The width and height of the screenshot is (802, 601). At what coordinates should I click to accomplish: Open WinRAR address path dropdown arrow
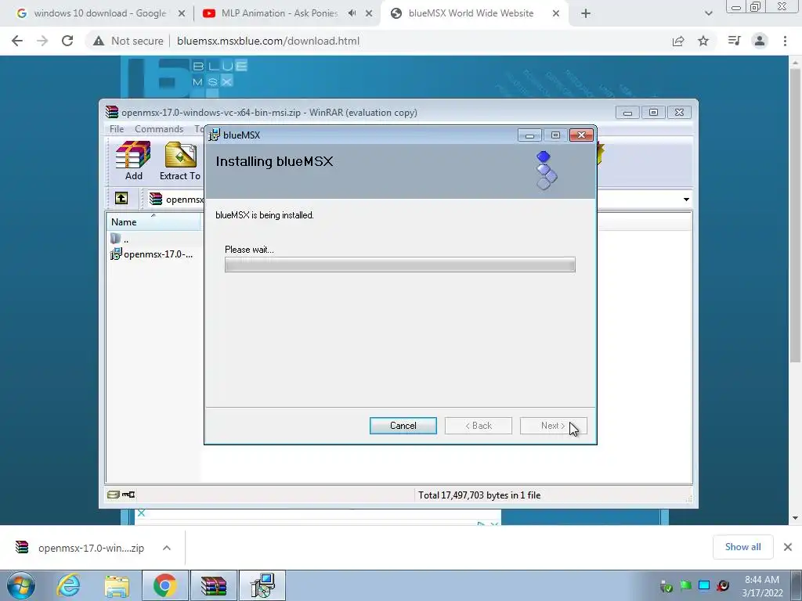click(x=686, y=200)
